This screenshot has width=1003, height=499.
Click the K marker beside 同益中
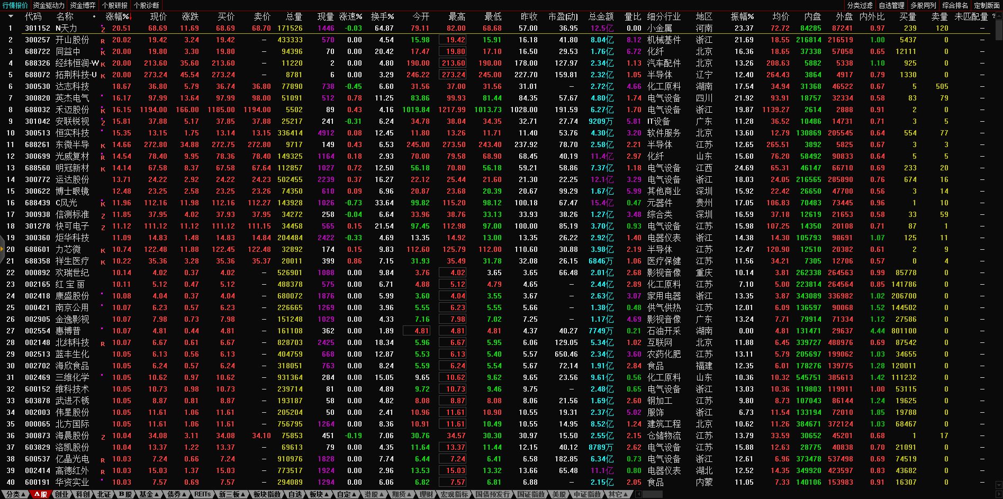pos(103,52)
